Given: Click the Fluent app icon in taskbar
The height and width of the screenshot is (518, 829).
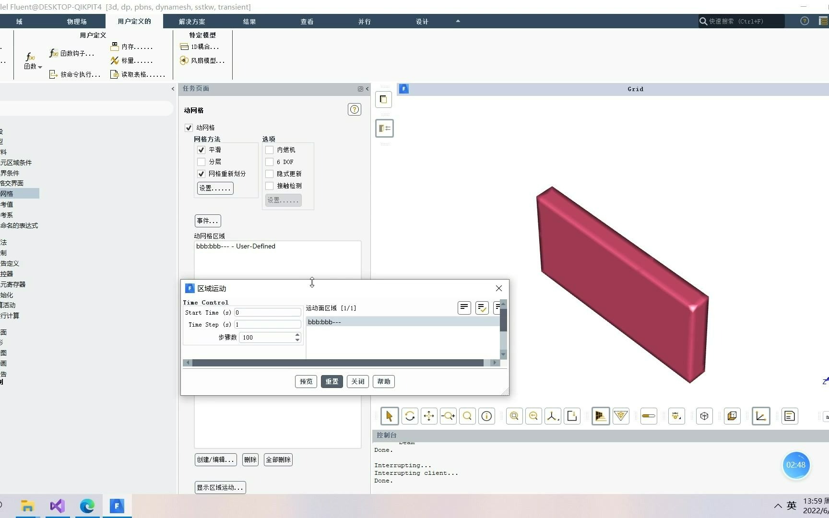Looking at the screenshot, I should click(x=117, y=506).
